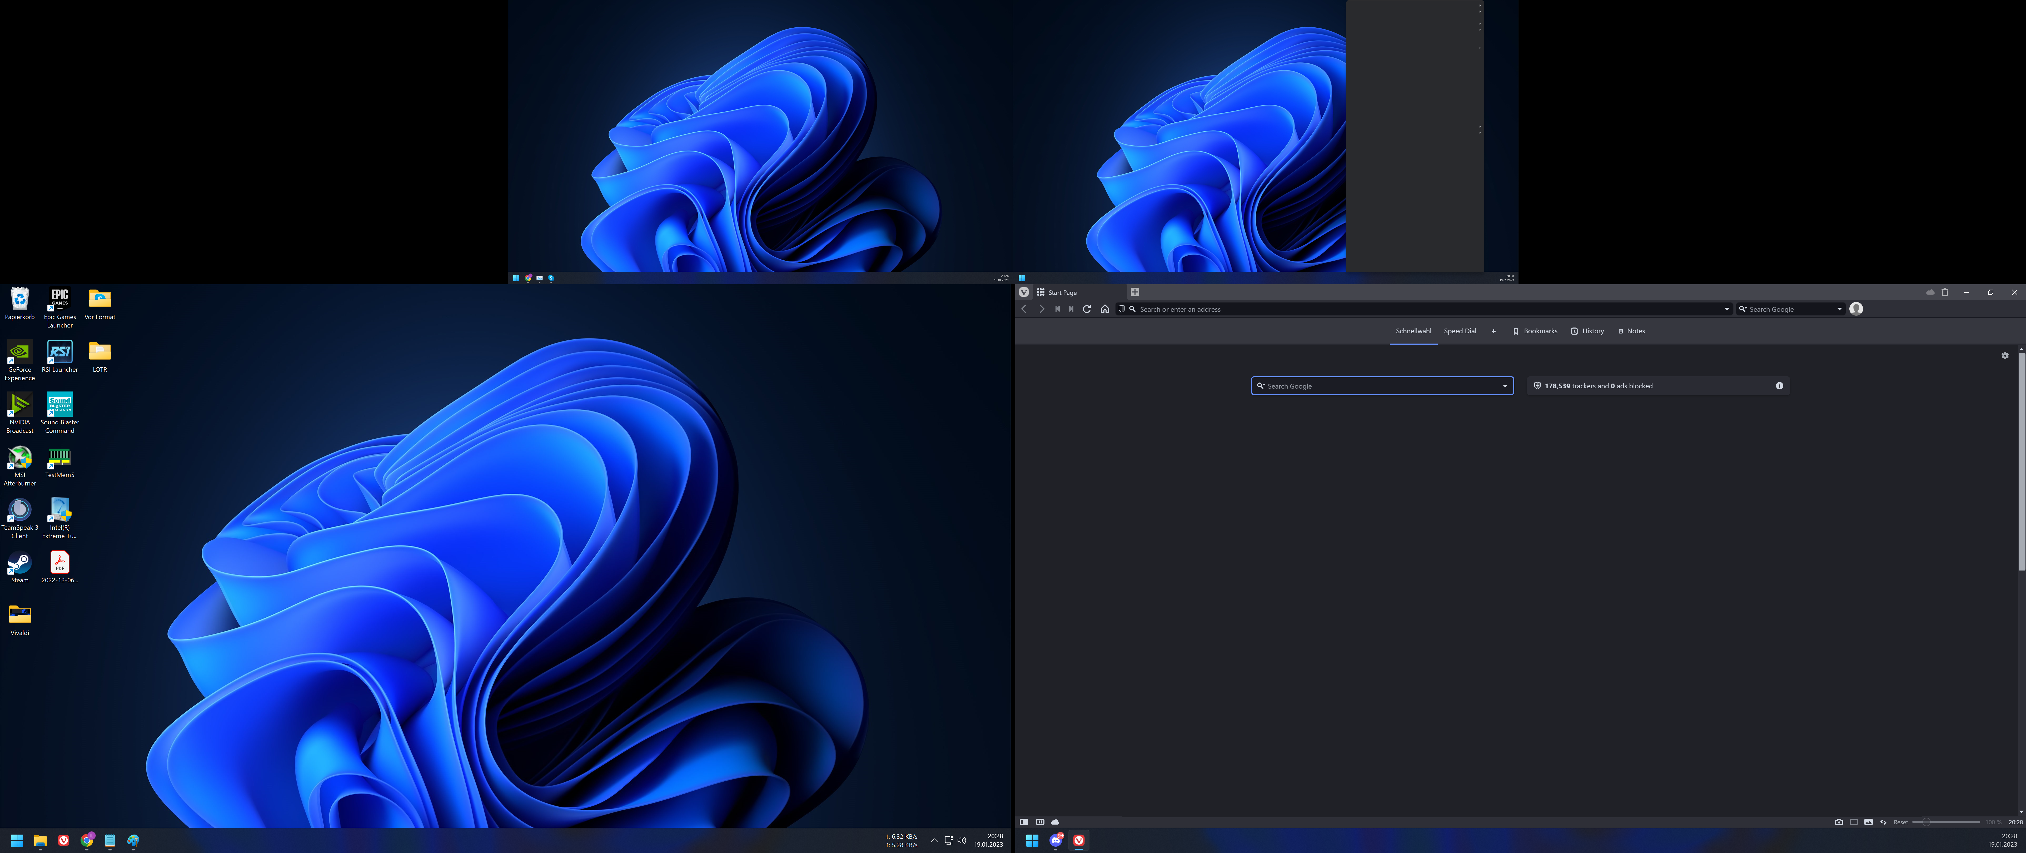Open Start menu on right taskbar
This screenshot has height=853, width=2026.
pyautogui.click(x=1033, y=840)
